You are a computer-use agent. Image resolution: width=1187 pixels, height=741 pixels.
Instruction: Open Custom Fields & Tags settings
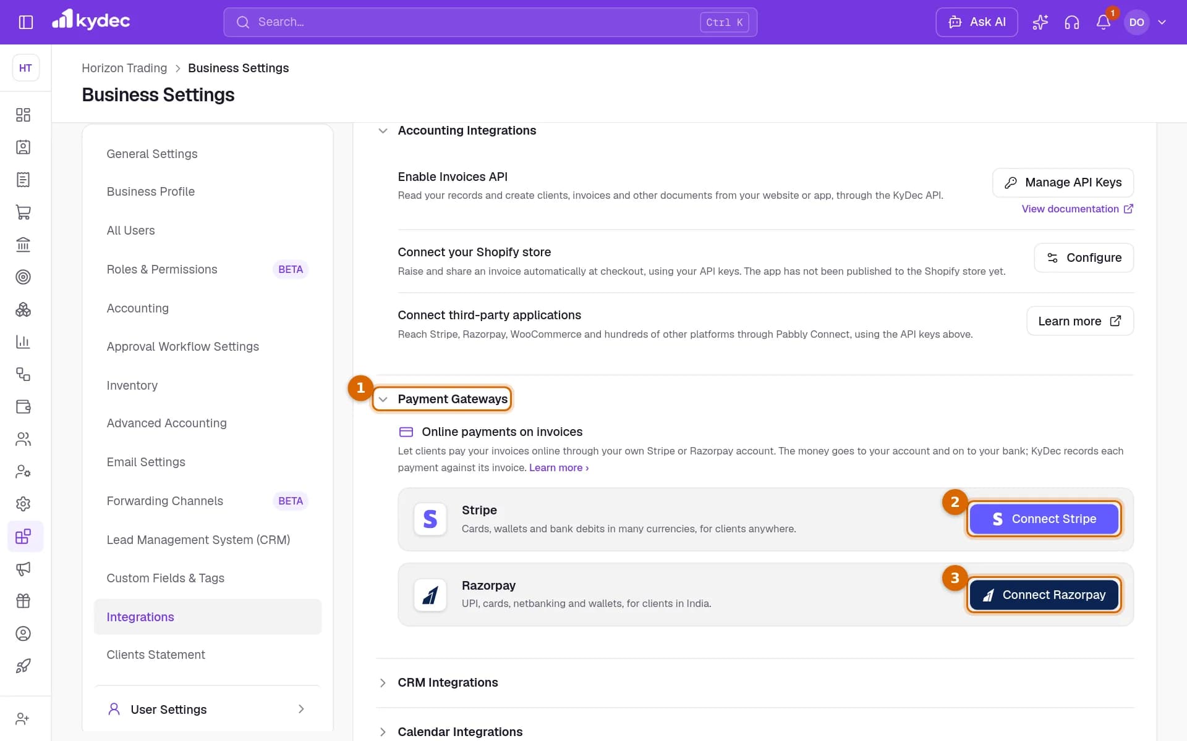pyautogui.click(x=165, y=578)
